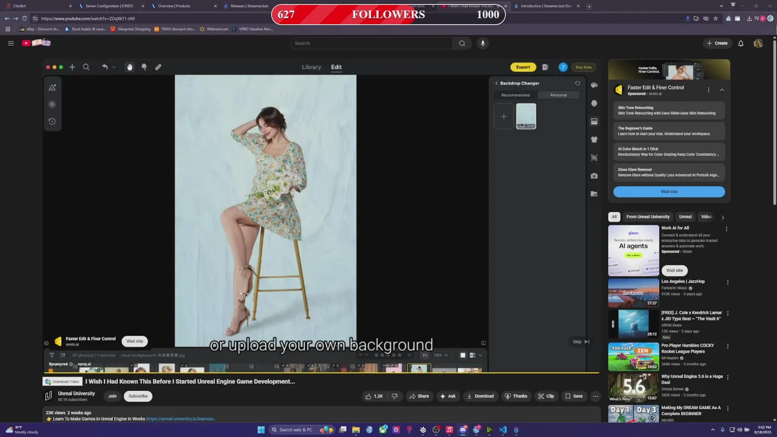The height and width of the screenshot is (437, 777).
Task: Open the Create menu
Action: (716, 43)
